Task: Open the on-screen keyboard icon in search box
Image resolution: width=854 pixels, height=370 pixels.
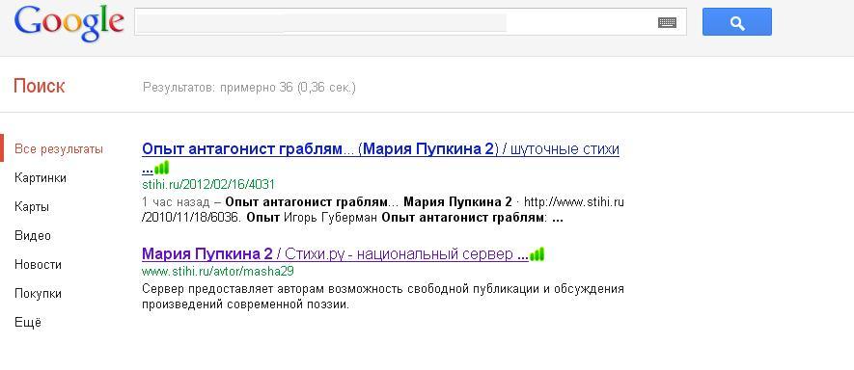Action: [667, 23]
